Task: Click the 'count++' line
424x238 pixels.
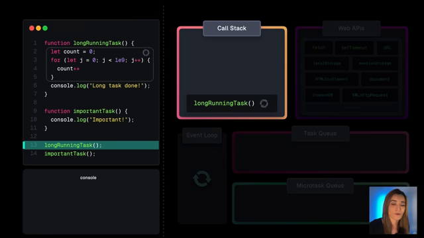Action: (68, 69)
